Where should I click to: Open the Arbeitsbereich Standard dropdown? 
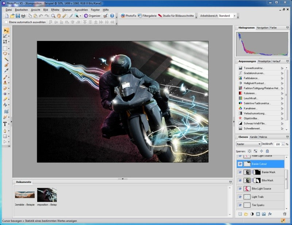(x=227, y=16)
